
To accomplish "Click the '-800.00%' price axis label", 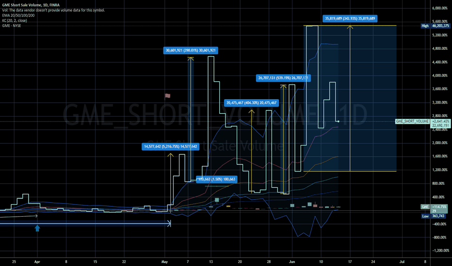I will (440, 237).
